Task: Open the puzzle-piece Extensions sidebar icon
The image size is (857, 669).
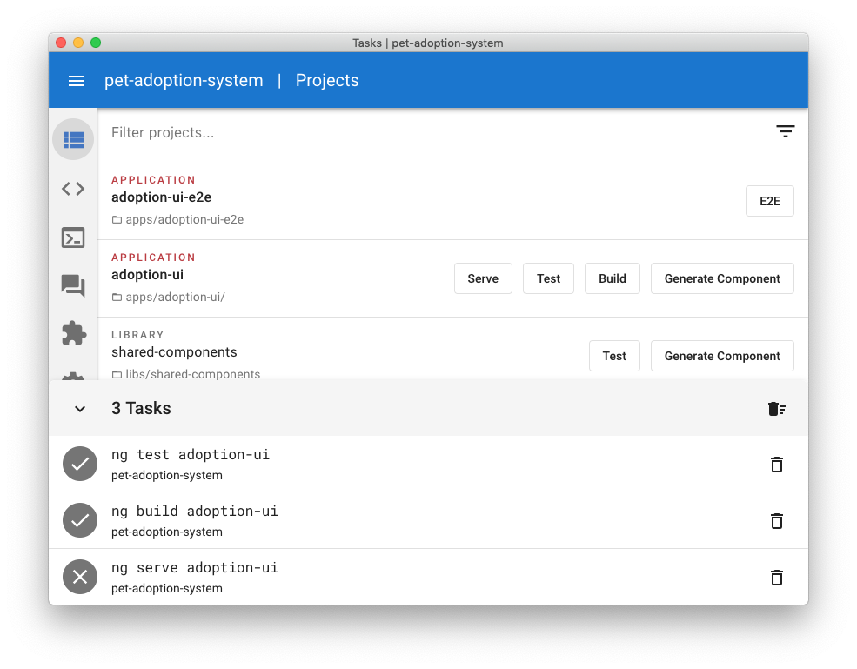Action: (x=73, y=333)
